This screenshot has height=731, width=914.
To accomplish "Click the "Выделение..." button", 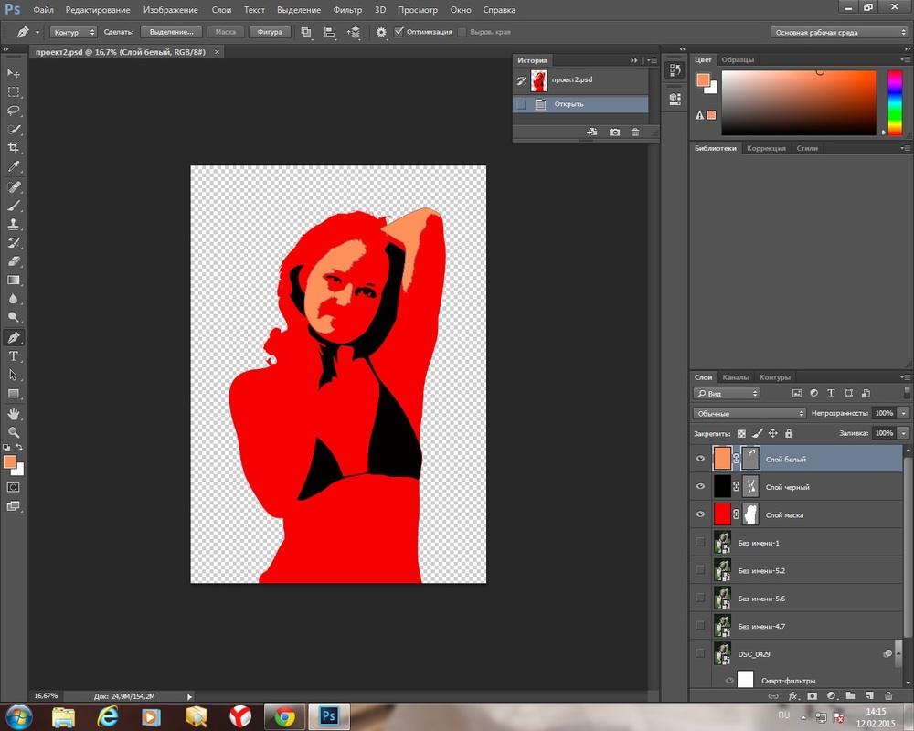I will point(171,32).
